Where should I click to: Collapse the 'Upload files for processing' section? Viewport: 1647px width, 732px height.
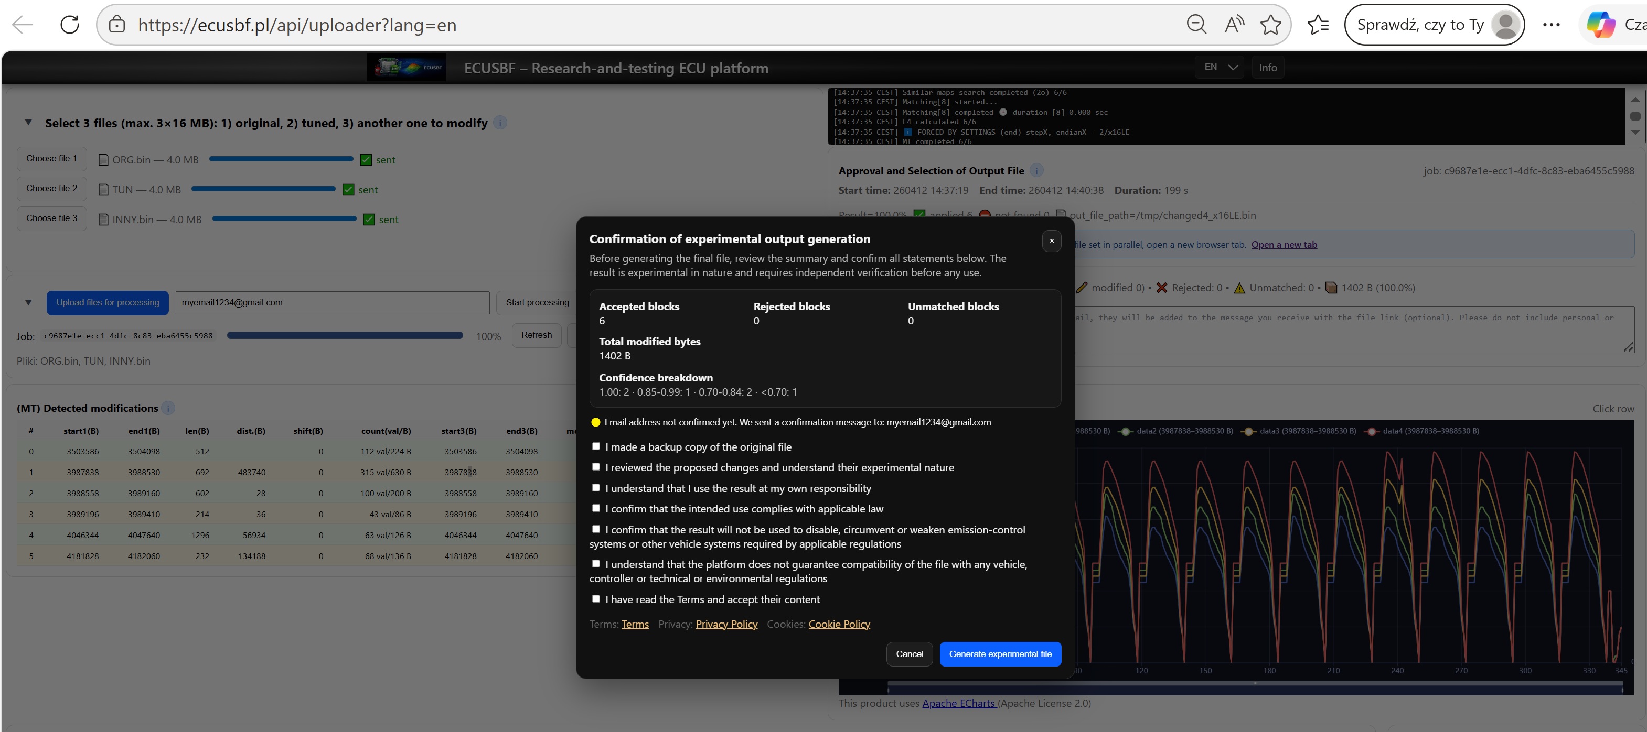(28, 302)
